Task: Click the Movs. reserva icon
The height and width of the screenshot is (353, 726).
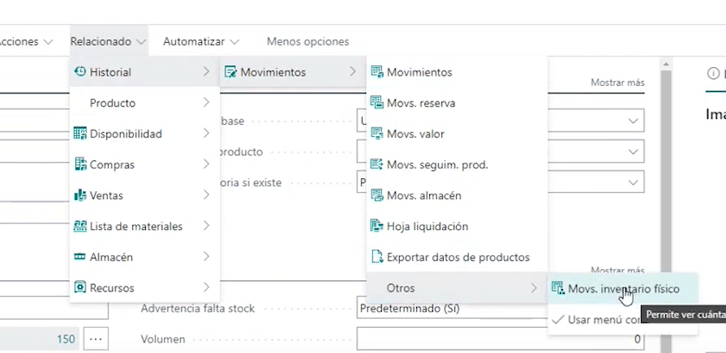Action: pyautogui.click(x=376, y=103)
